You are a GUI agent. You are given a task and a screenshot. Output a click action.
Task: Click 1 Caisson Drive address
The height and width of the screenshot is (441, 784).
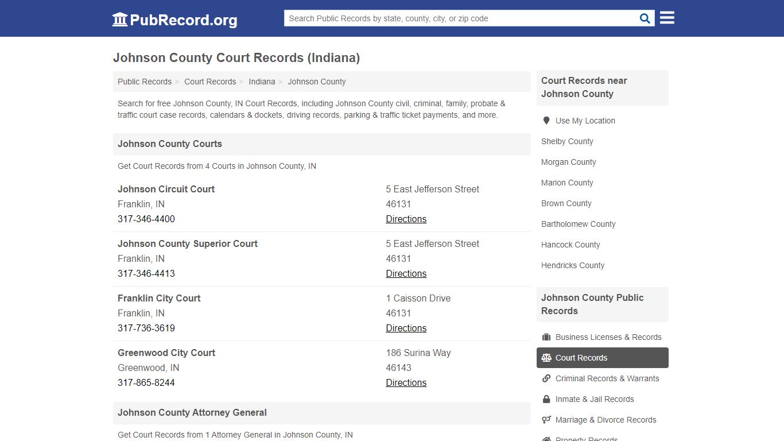pyautogui.click(x=418, y=298)
